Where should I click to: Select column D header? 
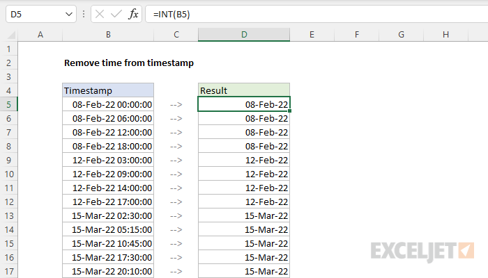point(244,35)
